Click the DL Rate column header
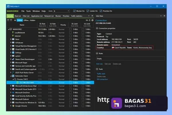Screen dimensions: 172x115 point(42,25)
